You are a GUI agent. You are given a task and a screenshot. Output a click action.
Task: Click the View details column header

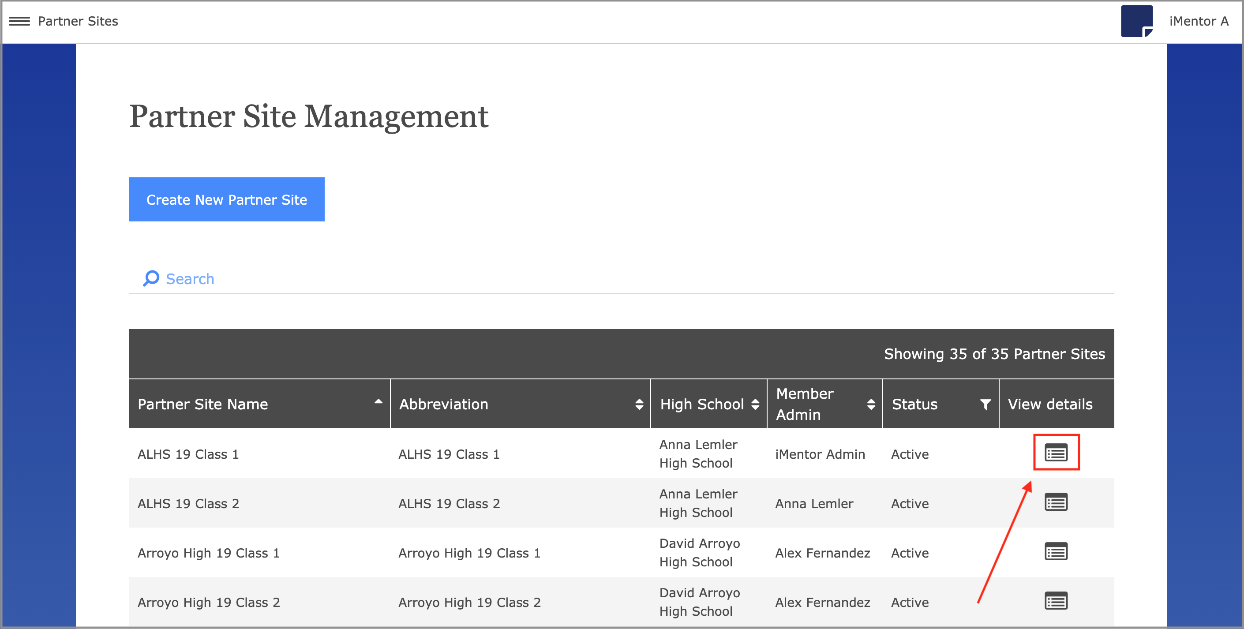(x=1050, y=404)
